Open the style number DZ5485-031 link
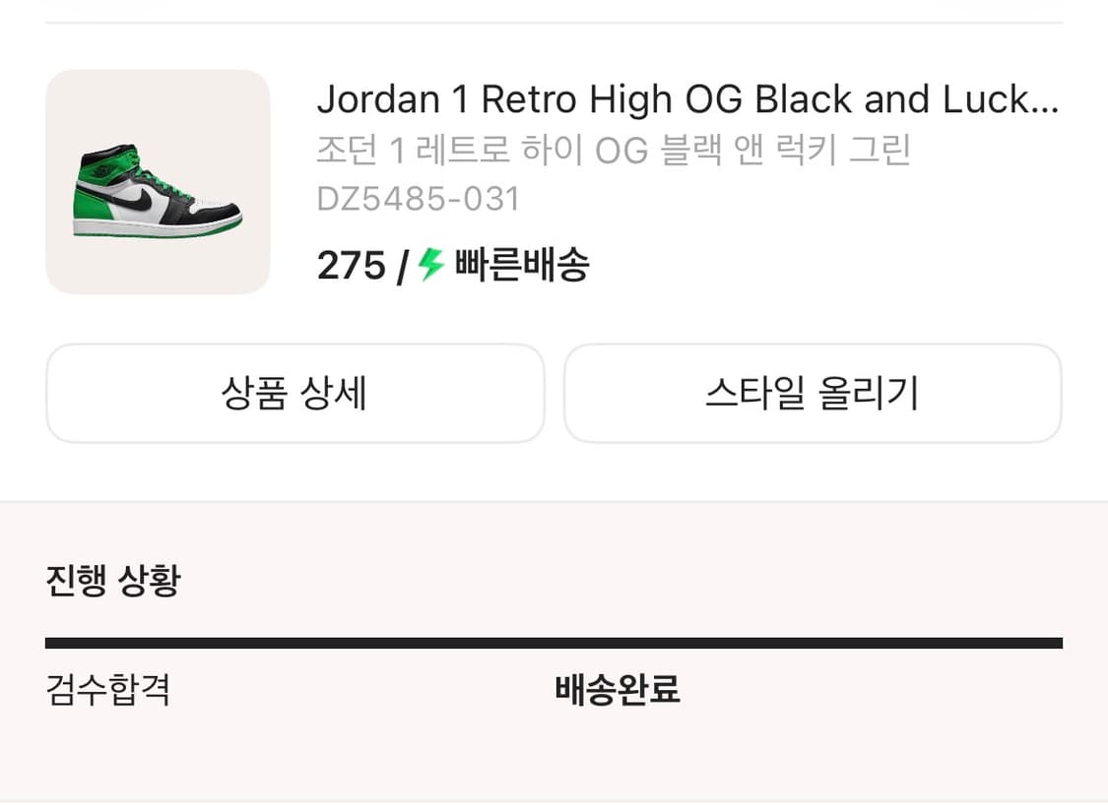The width and height of the screenshot is (1108, 811). coord(419,200)
